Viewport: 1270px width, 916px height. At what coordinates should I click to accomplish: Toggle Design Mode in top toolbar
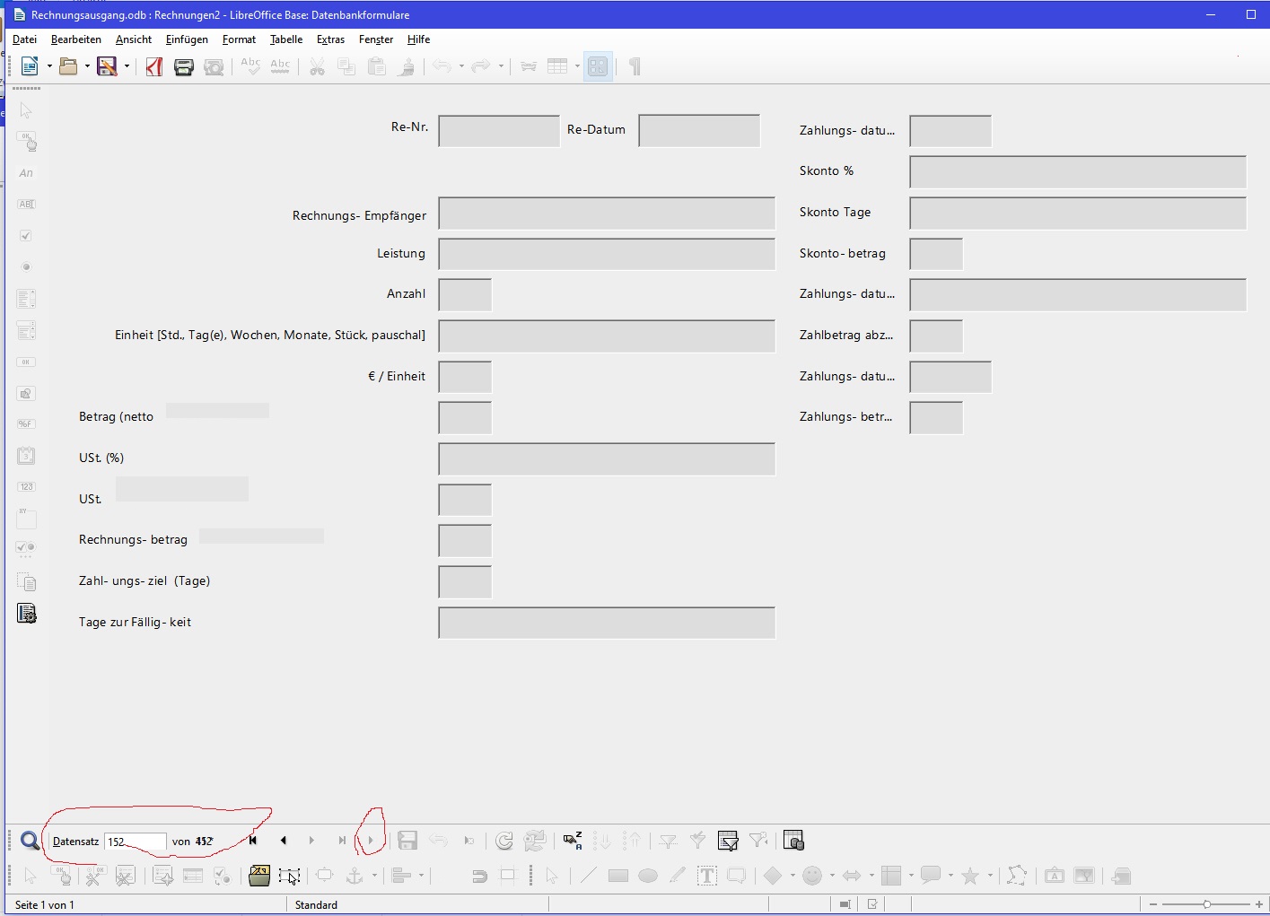click(x=598, y=66)
